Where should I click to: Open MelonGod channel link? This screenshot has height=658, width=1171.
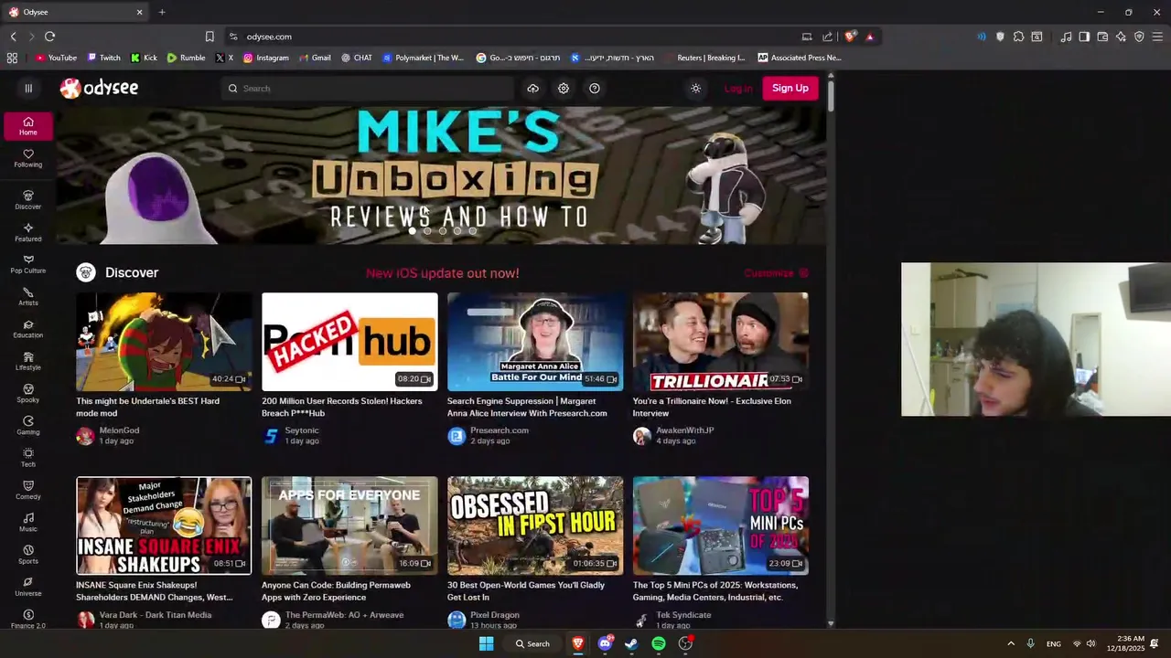pos(119,430)
